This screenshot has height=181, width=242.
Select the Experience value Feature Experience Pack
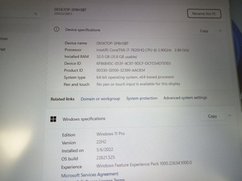click(x=144, y=164)
